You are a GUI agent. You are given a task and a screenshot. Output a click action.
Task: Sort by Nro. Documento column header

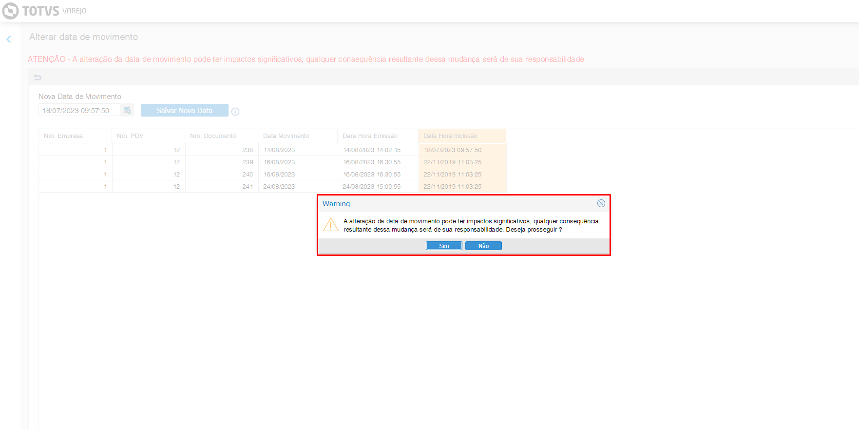coord(221,136)
